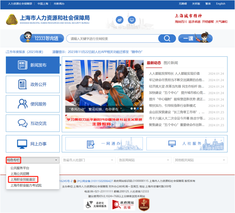This screenshot has width=235, height=213.
Task: Click the red 党政机关 emblem in the footer
Action: tap(144, 204)
